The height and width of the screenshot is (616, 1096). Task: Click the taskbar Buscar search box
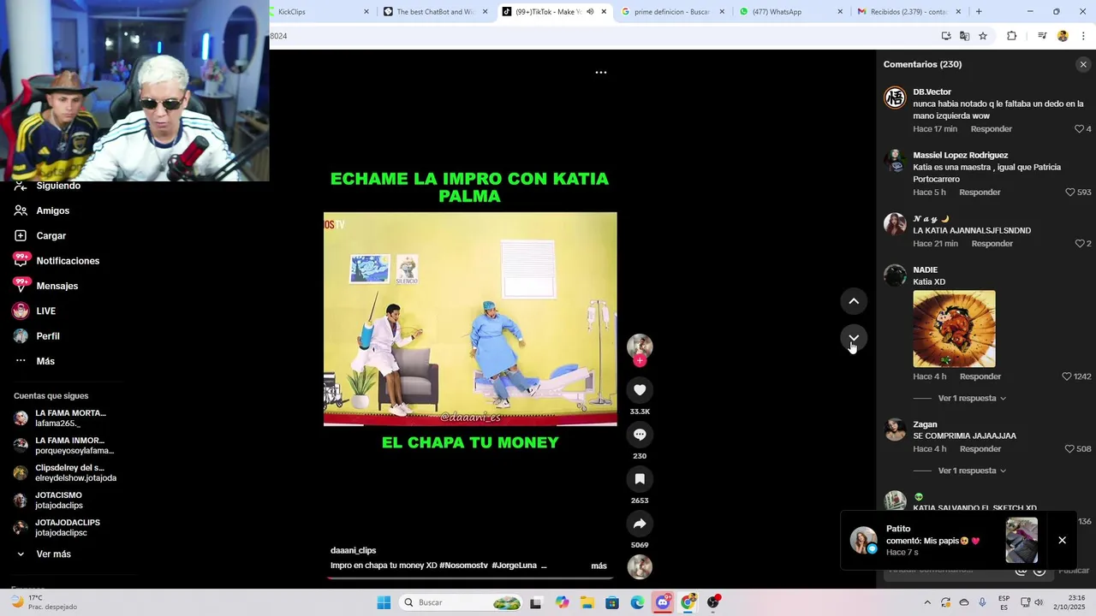point(461,602)
